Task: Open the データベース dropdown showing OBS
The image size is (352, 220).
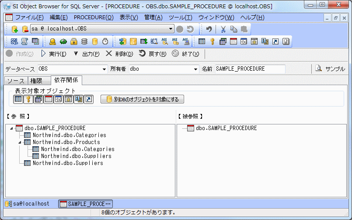Action: click(x=104, y=69)
